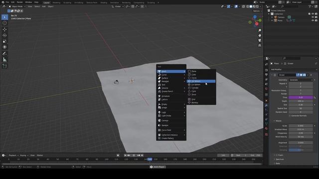Hide Plane via its eye icon
The width and height of the screenshot is (319, 179).
(313, 20)
